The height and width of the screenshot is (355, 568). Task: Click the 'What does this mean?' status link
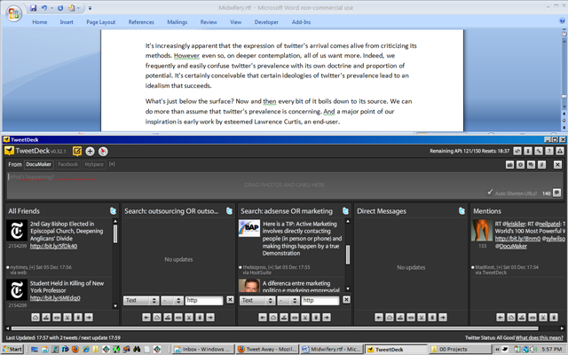tap(539, 337)
